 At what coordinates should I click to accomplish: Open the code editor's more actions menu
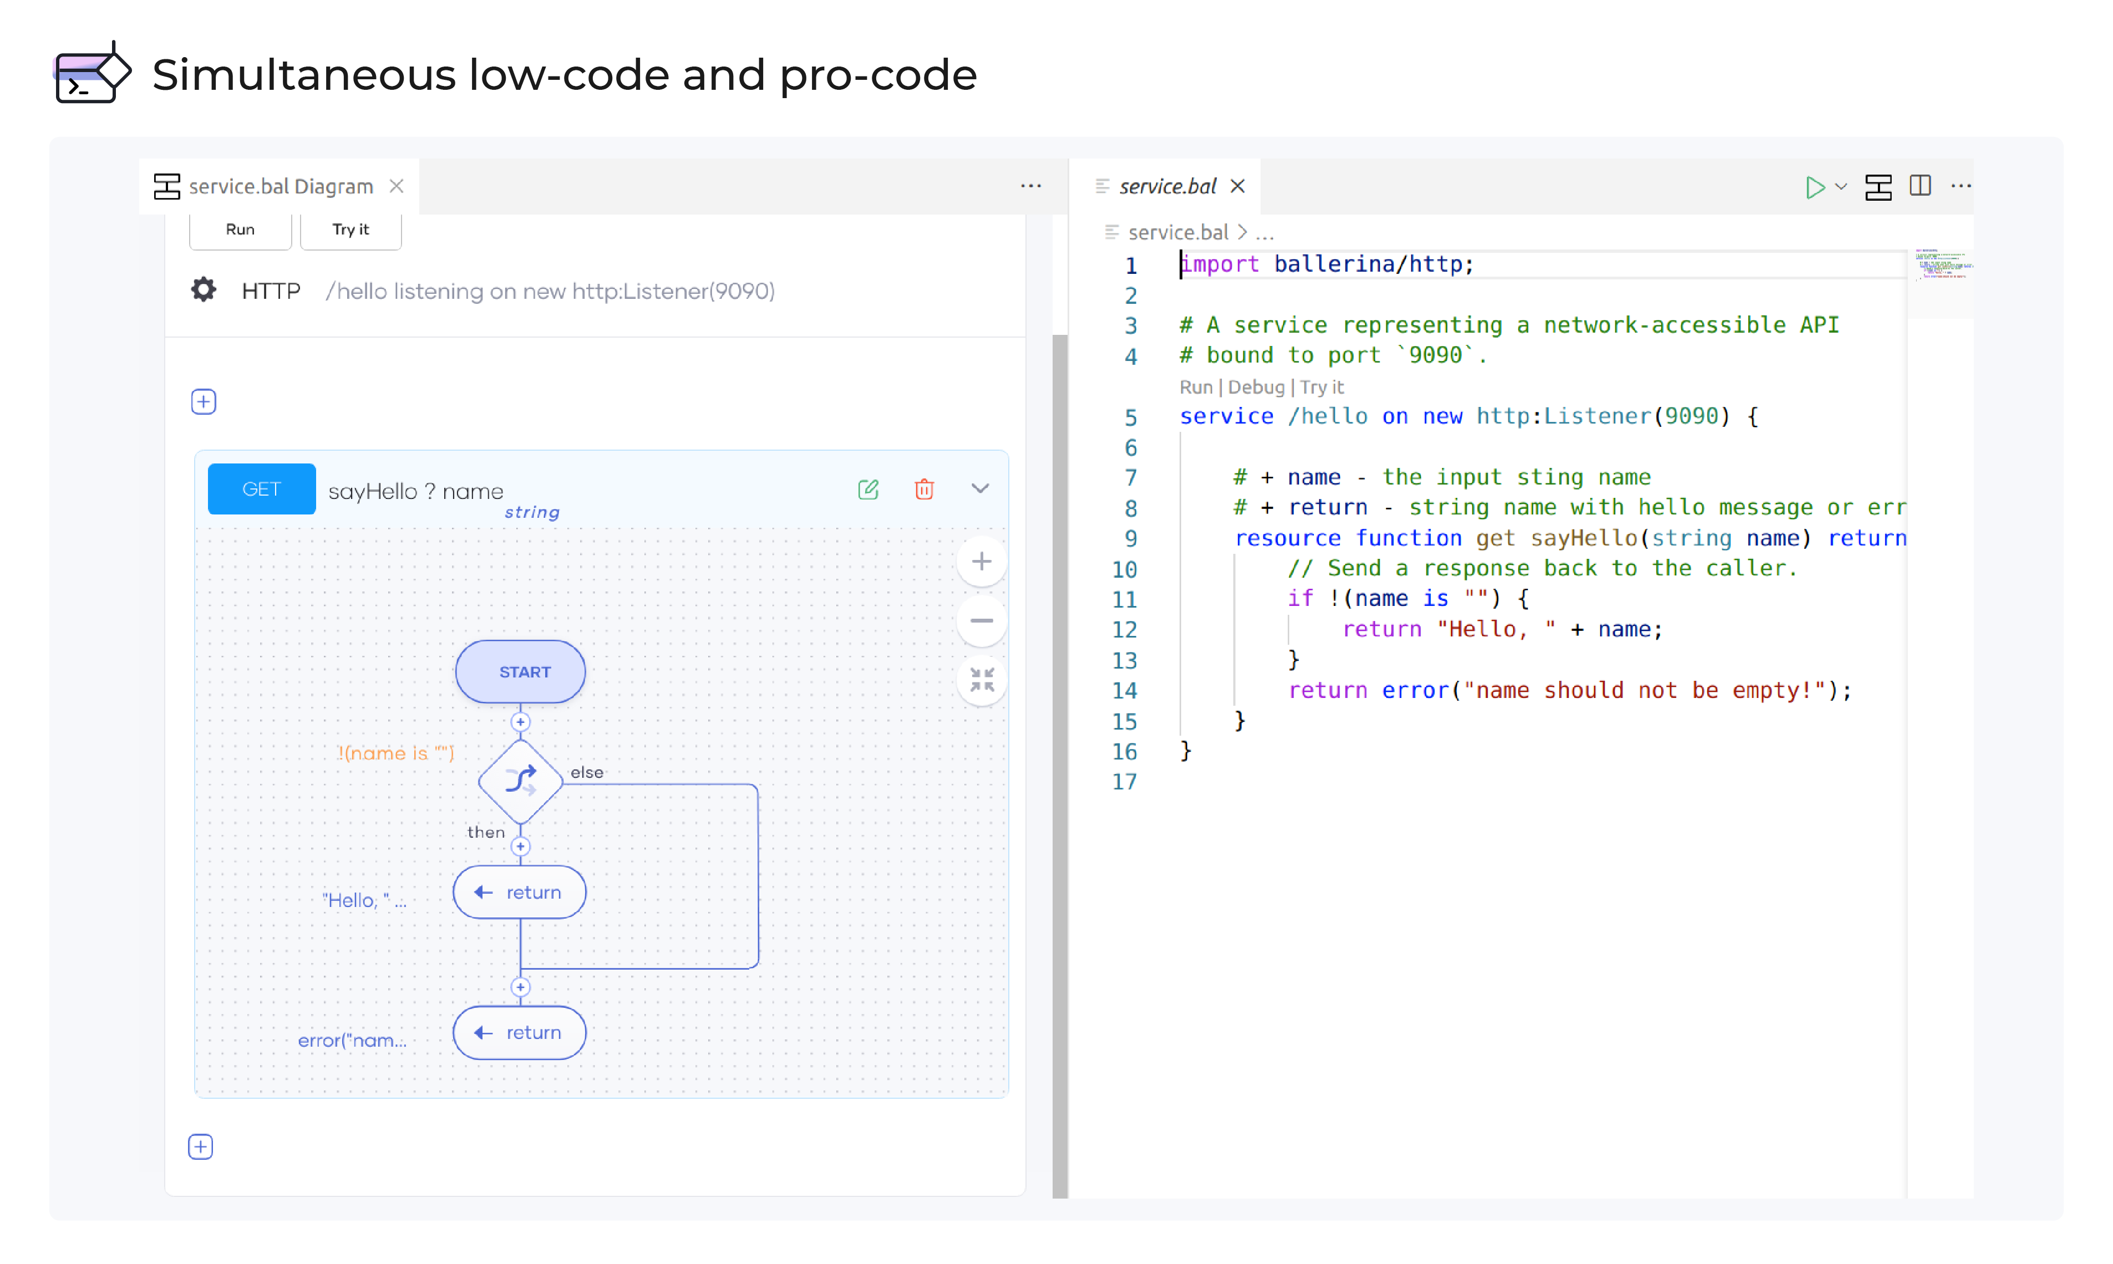coord(1962,186)
